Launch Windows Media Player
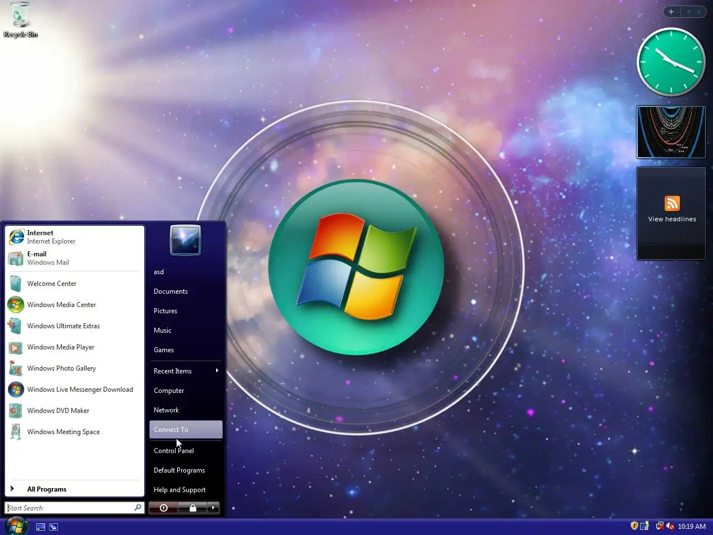 [75, 347]
